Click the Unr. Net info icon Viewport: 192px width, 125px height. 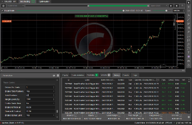(180, 115)
